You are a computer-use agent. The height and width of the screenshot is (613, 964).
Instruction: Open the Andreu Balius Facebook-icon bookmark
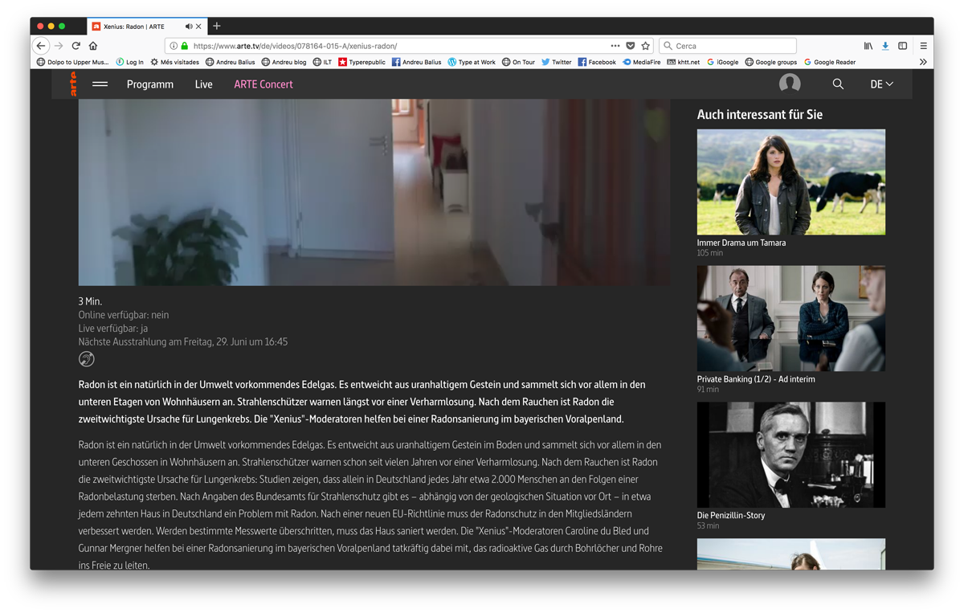click(416, 62)
